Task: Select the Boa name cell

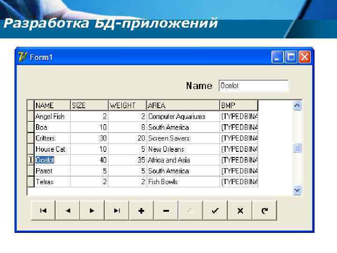Action: [52, 127]
